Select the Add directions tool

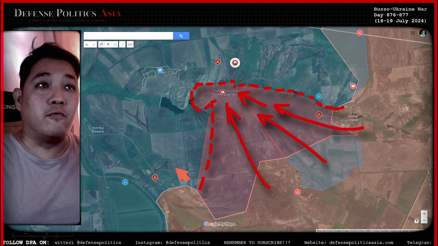point(122,44)
